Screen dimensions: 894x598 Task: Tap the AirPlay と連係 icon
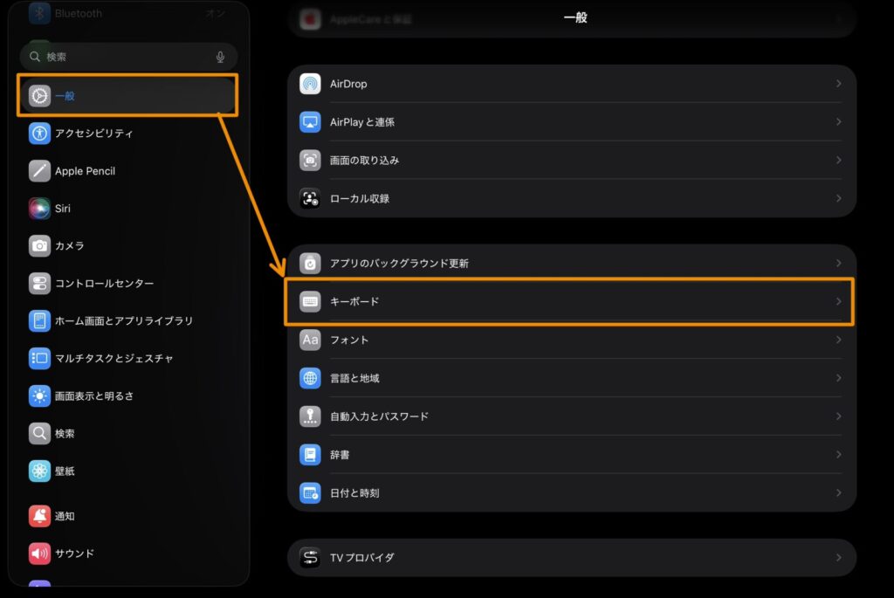pyautogui.click(x=310, y=122)
